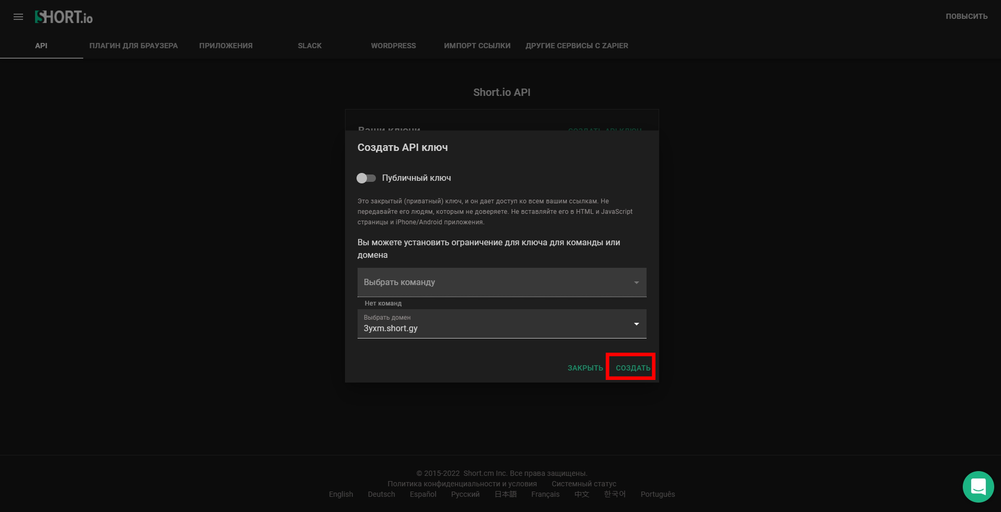Viewport: 1001px width, 512px height.
Task: Click the Создать API ключ dialog title
Action: [403, 147]
